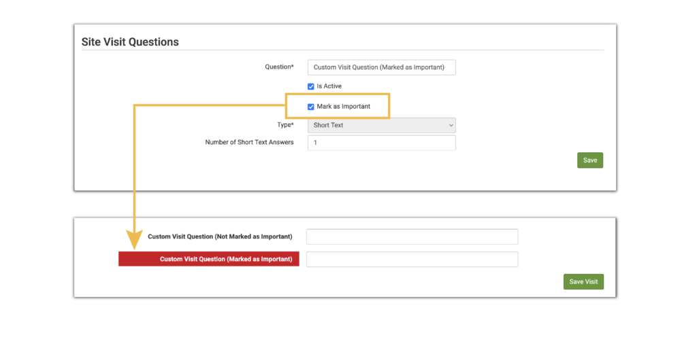
Task: Click the "Question*" field label
Action: point(279,67)
